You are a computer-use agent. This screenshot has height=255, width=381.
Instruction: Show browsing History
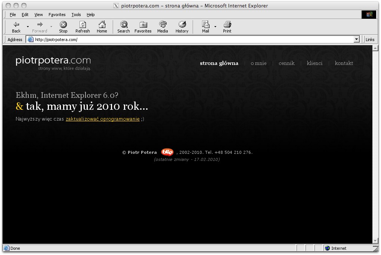coord(182,27)
